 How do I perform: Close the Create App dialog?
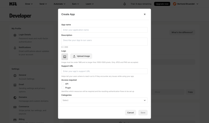145,14
